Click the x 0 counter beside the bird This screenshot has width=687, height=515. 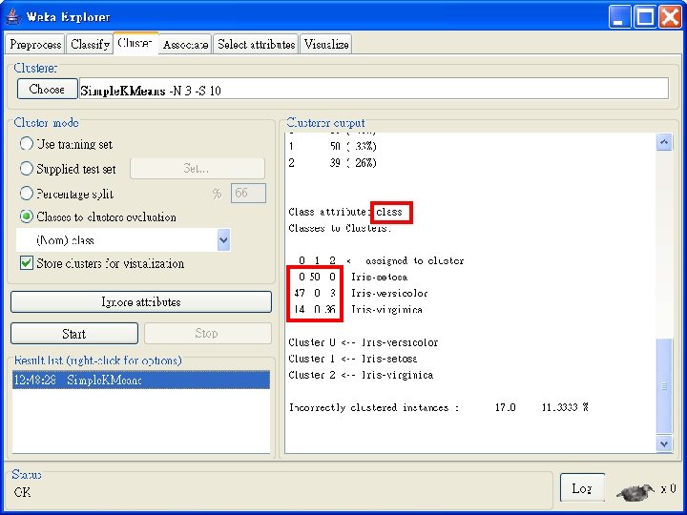pos(669,488)
